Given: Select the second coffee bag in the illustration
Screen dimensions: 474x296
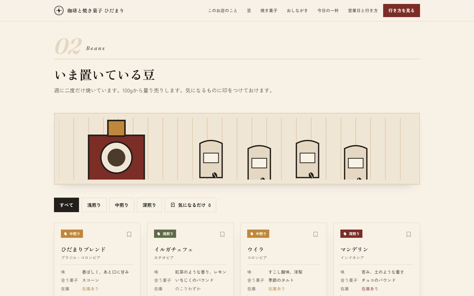Looking at the screenshot, I should 259,162.
